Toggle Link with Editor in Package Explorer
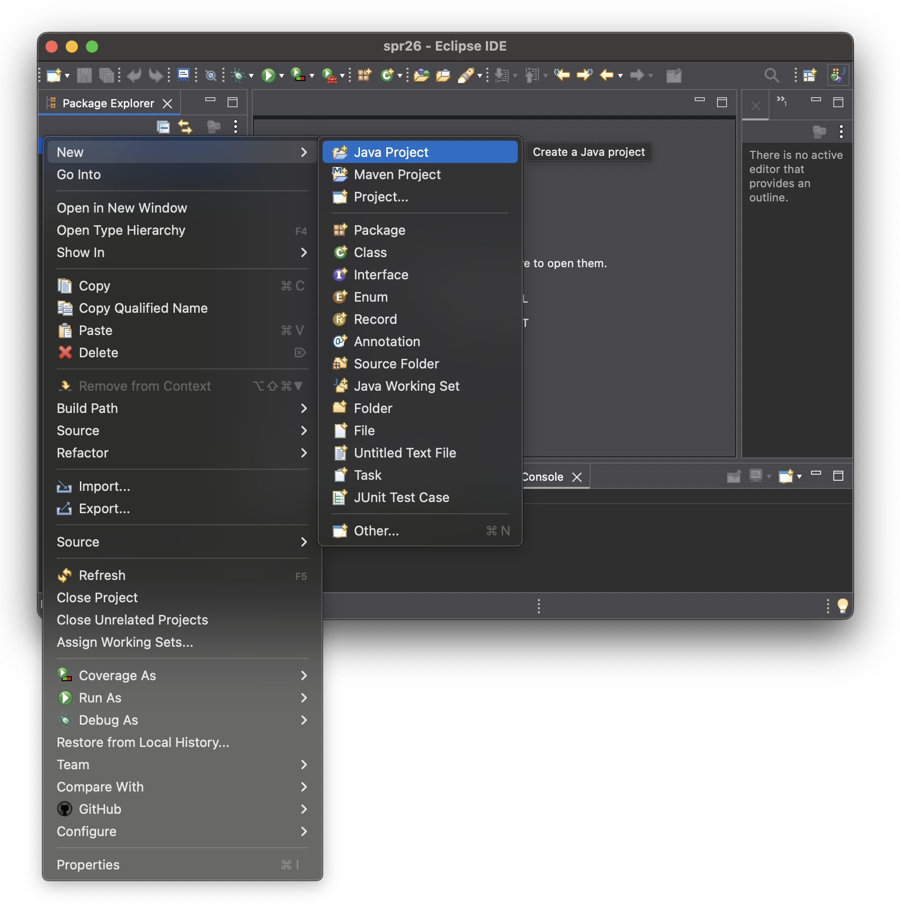The height and width of the screenshot is (915, 900). 186,127
